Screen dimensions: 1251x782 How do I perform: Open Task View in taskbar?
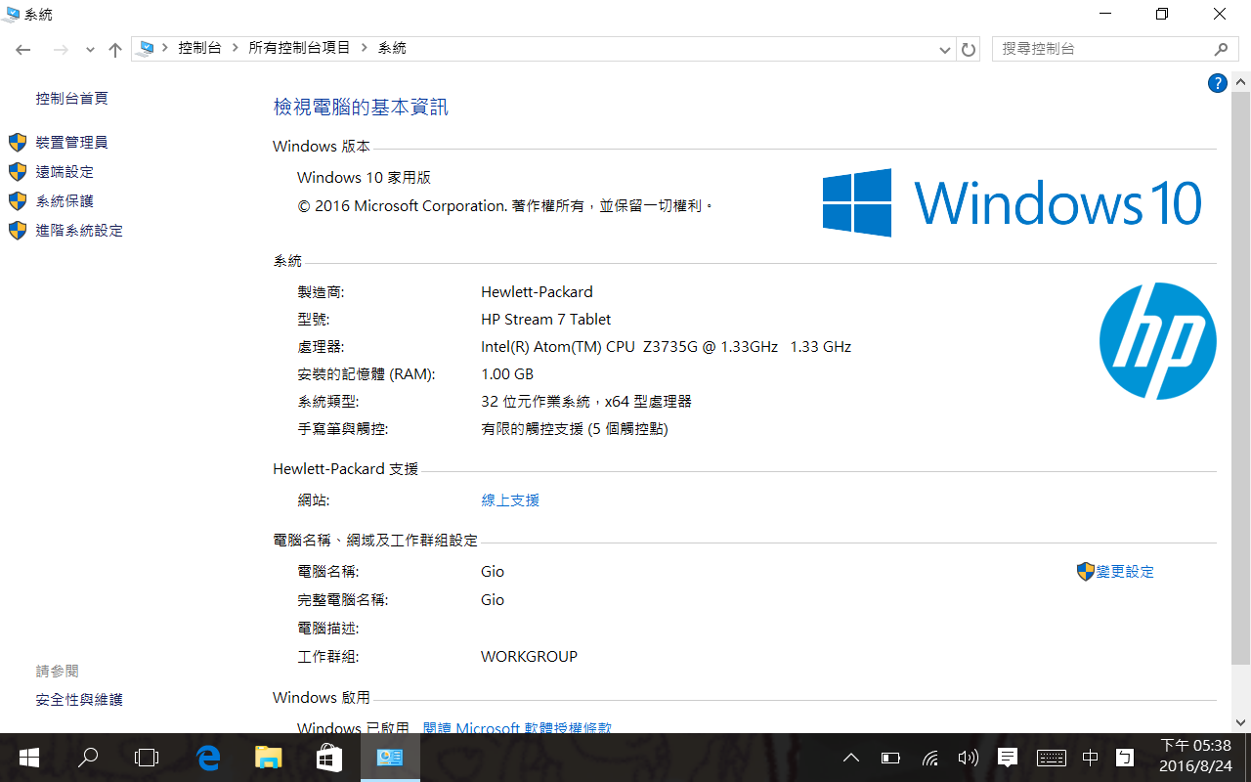coord(147,758)
